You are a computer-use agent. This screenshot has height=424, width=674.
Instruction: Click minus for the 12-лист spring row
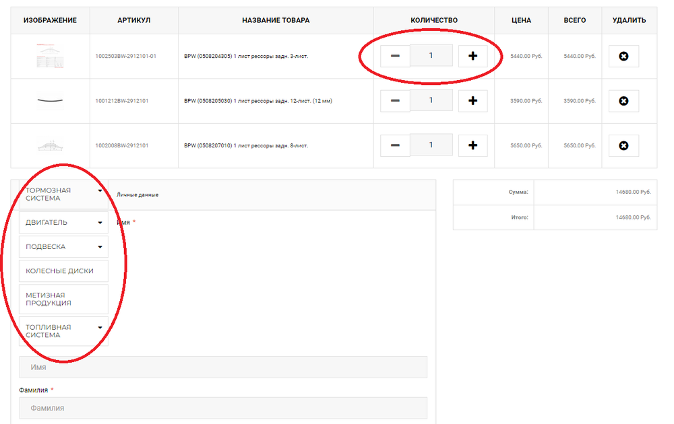pos(395,101)
